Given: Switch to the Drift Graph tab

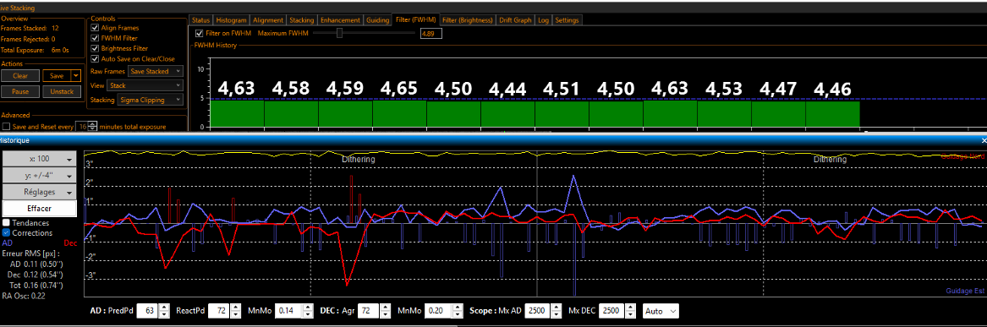Looking at the screenshot, I should (x=515, y=20).
